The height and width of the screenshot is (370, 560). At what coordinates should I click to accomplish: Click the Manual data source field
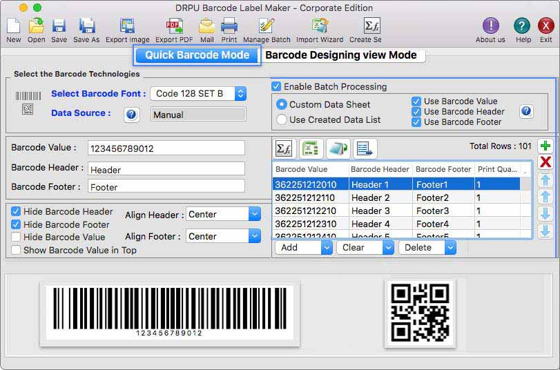point(198,115)
